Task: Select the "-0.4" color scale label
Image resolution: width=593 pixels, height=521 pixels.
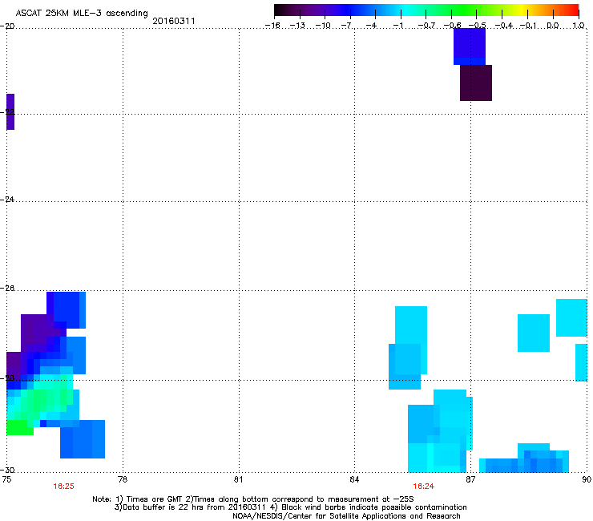Action: tap(504, 26)
